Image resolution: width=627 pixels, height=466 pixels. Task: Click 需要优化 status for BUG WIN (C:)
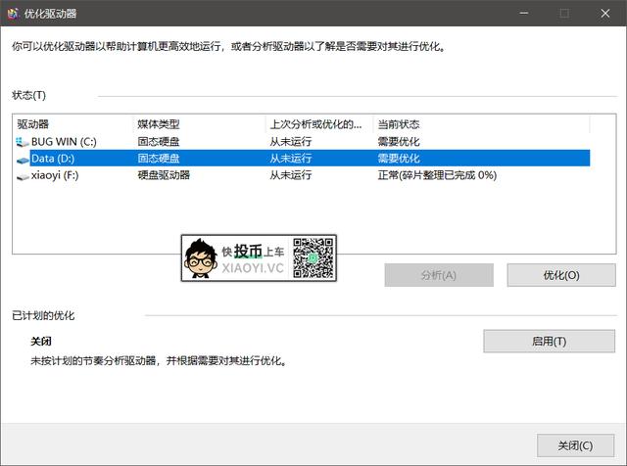coord(399,142)
